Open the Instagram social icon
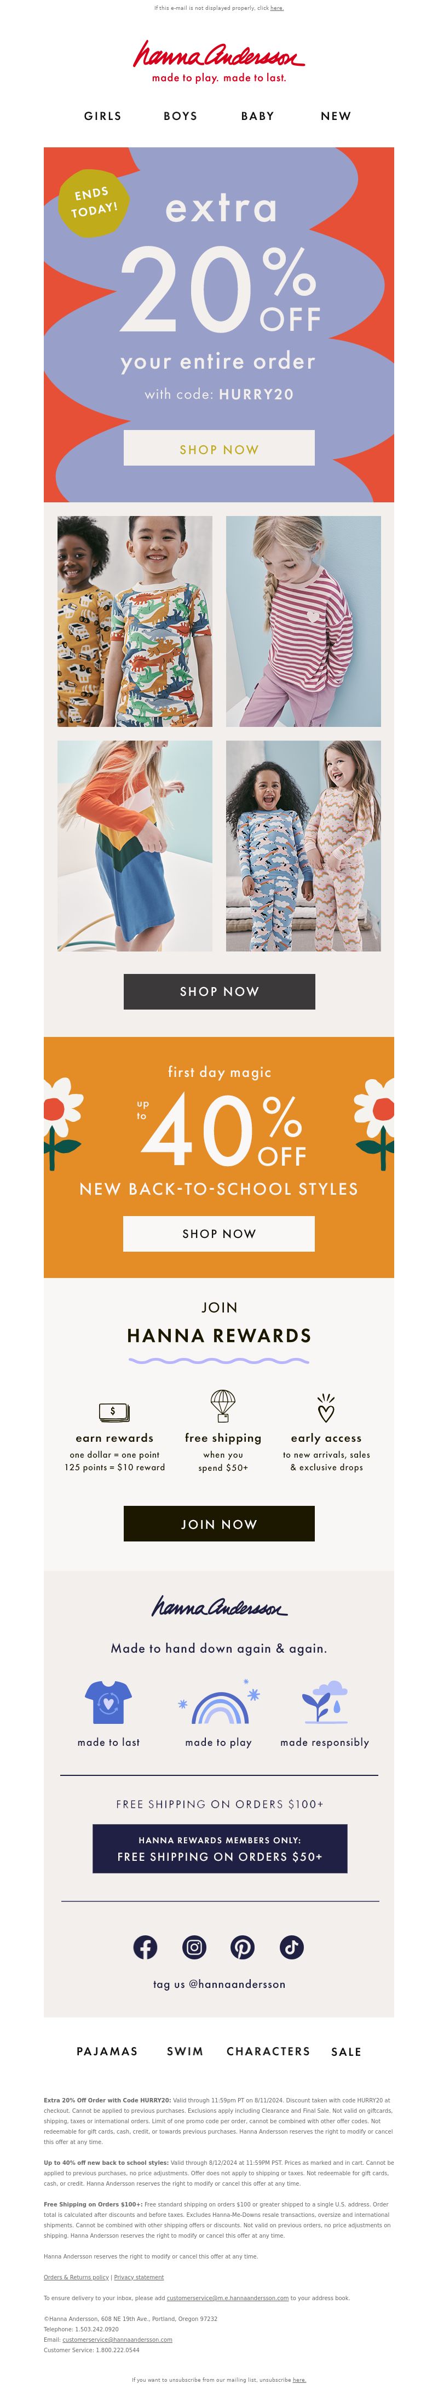Image resolution: width=438 pixels, height=2396 pixels. [194, 1947]
